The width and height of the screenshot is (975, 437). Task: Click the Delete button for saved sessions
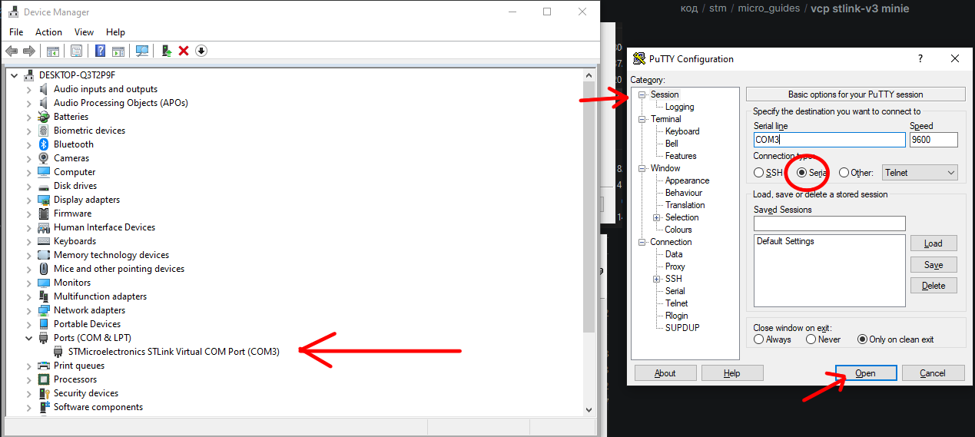click(934, 286)
